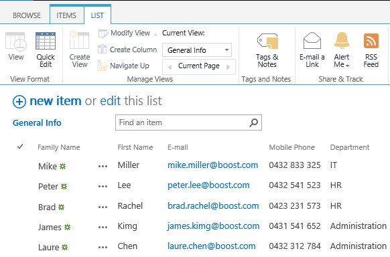Screen dimensions: 390x257
Task: Click the Navigate Up folder icon
Action: 102,66
